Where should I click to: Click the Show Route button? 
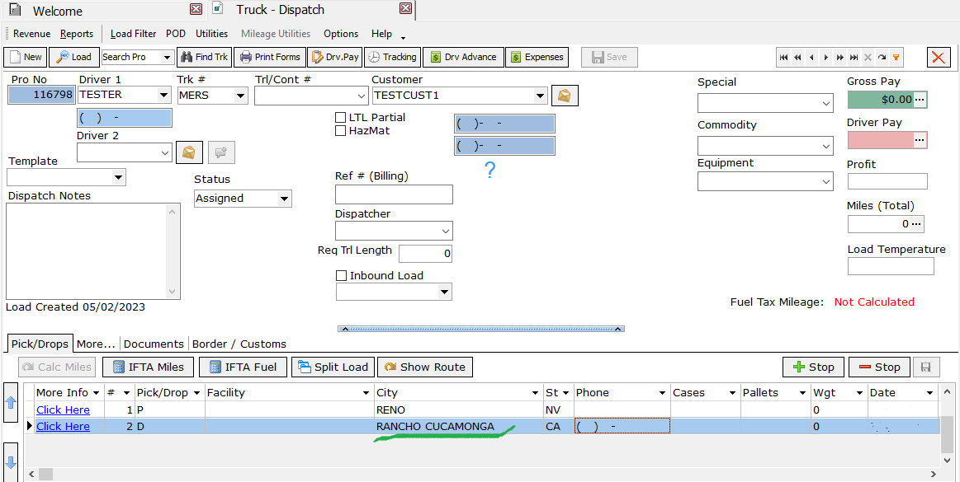[x=424, y=367]
